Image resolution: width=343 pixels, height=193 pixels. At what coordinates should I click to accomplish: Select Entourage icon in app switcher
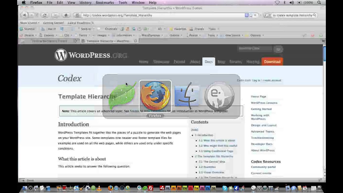[x=219, y=96]
